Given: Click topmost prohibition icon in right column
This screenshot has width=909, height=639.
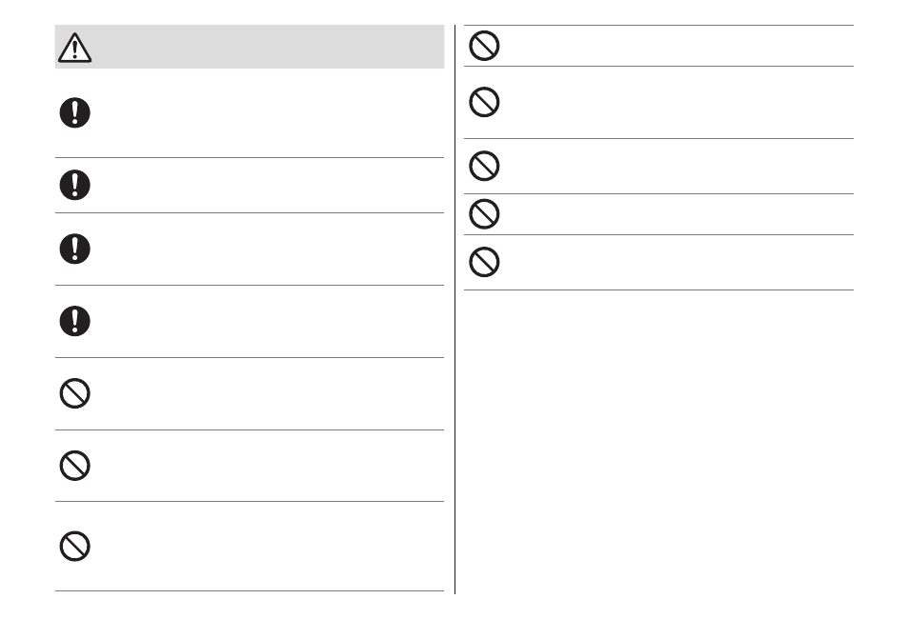Looking at the screenshot, I should (x=484, y=46).
